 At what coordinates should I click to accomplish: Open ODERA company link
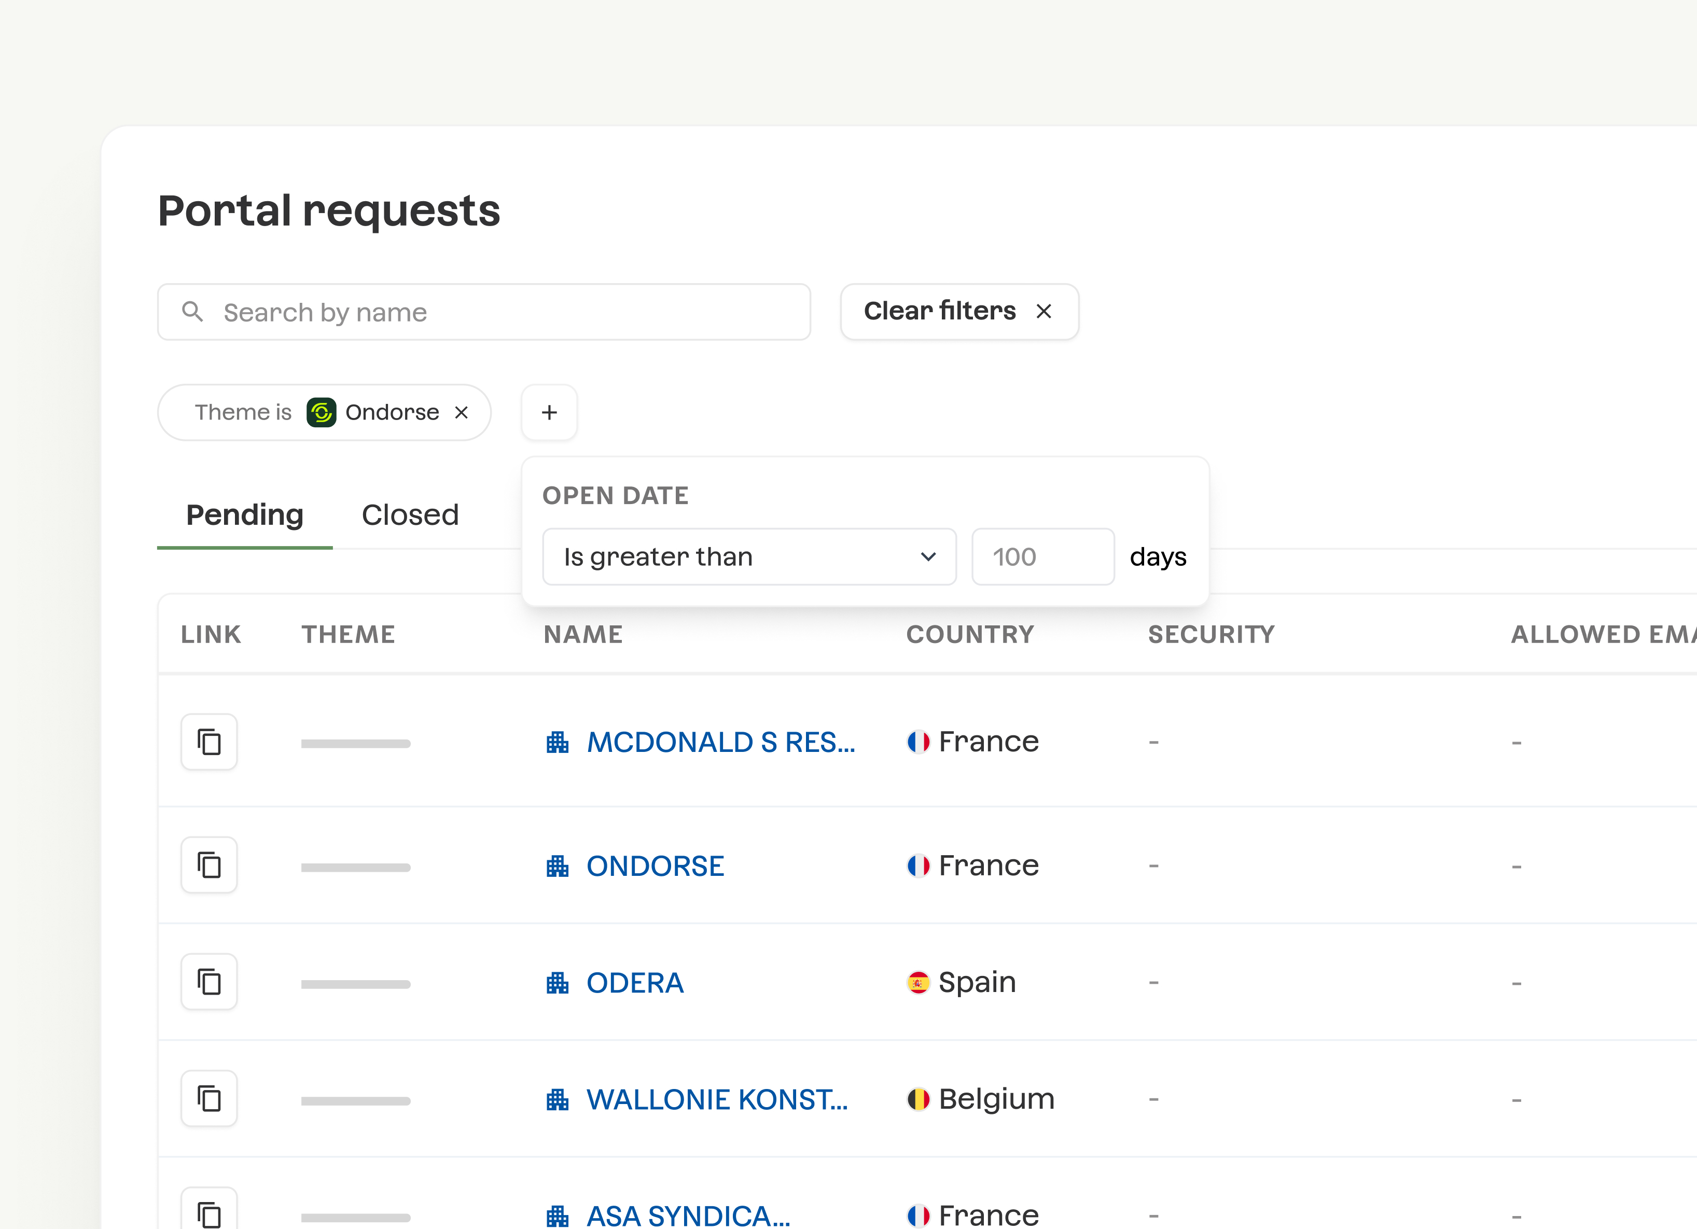tap(635, 983)
